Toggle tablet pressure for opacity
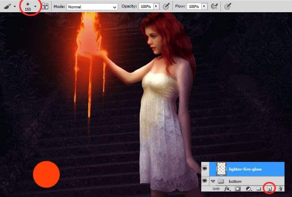The height and width of the screenshot is (197, 292). pyautogui.click(x=167, y=6)
